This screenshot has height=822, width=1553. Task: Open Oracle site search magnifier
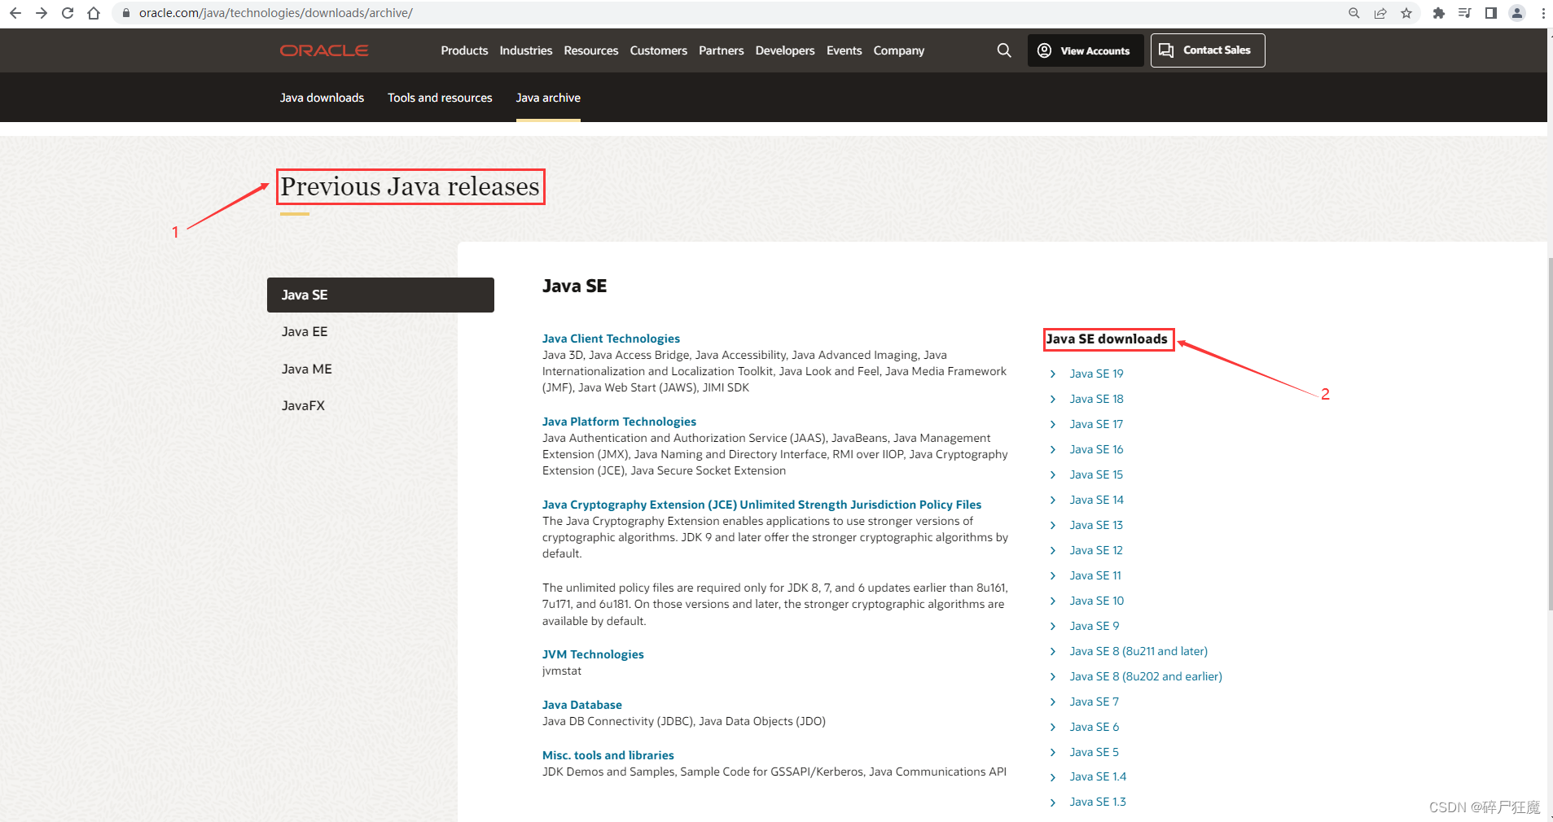[1004, 50]
